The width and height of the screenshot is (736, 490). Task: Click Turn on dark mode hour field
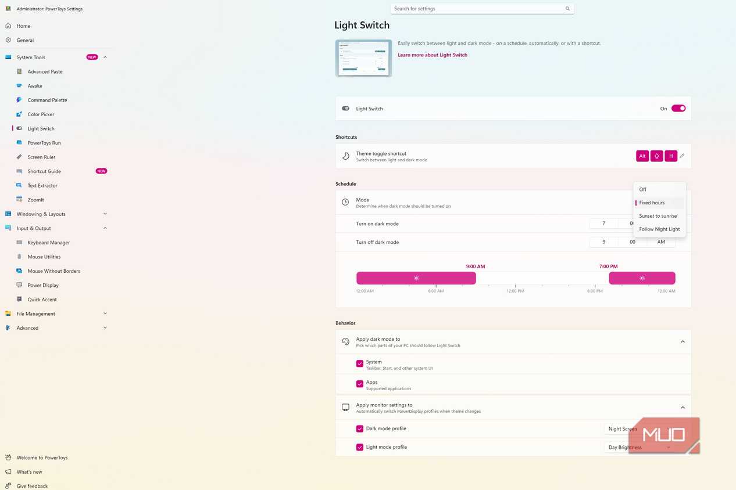coord(603,224)
